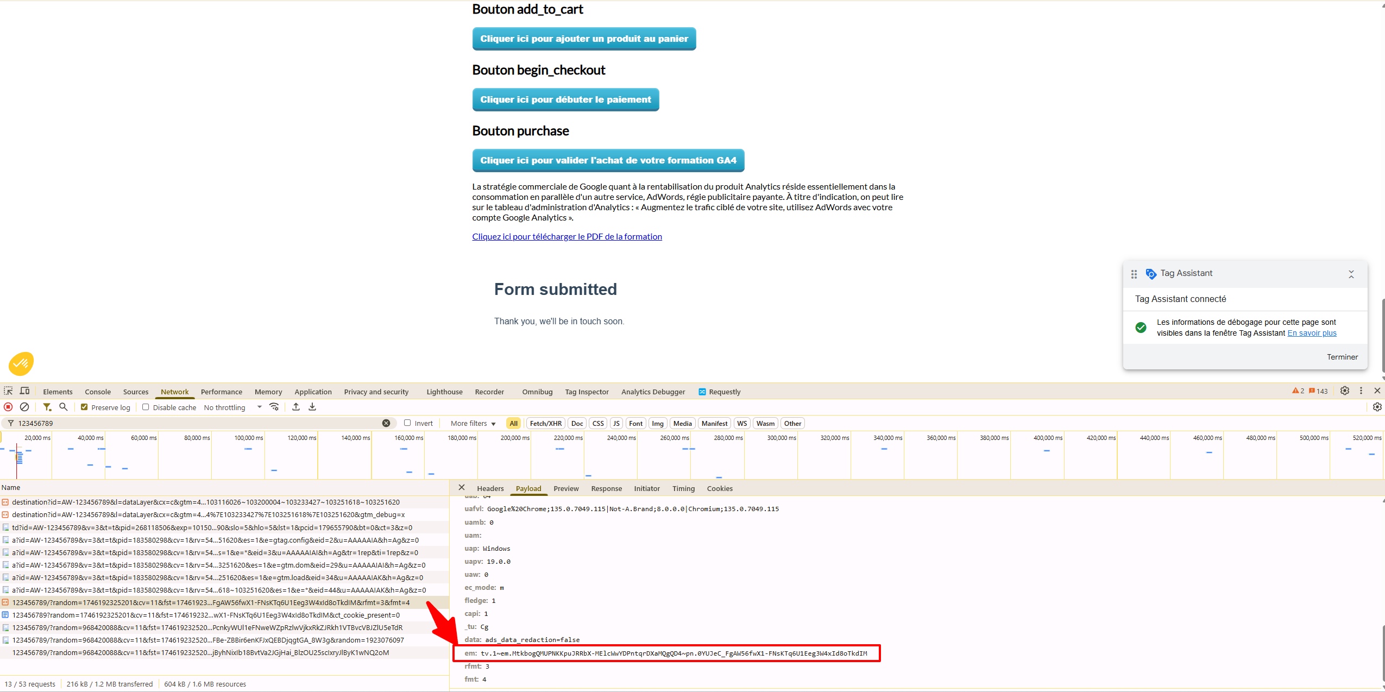Activate the inspect element picker
Image resolution: width=1385 pixels, height=692 pixels.
click(8, 391)
